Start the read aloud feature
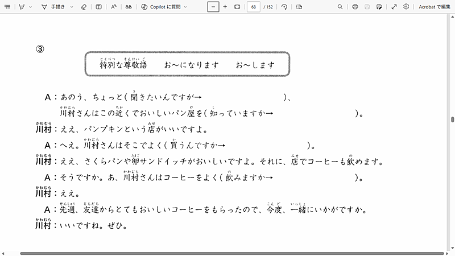Viewport: 455px width, 256px height. (114, 7)
